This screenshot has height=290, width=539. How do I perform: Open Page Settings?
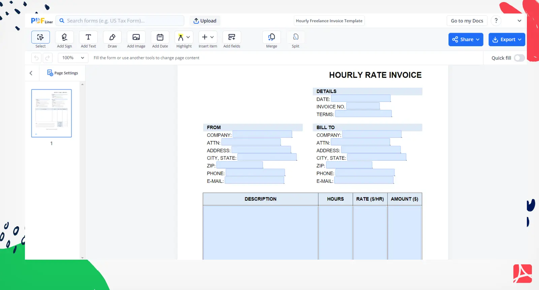[63, 73]
